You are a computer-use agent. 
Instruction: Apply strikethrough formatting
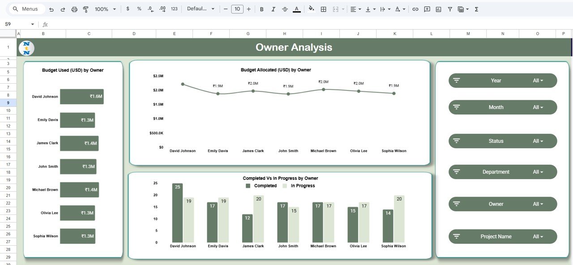[x=285, y=9]
